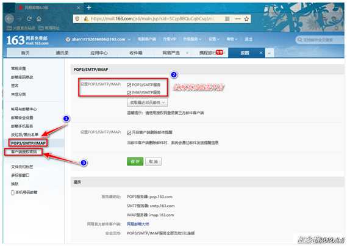This screenshot has height=246, width=347.
Task: Toggle the POP3/SMTP服务 checkbox
Action: tap(129, 85)
